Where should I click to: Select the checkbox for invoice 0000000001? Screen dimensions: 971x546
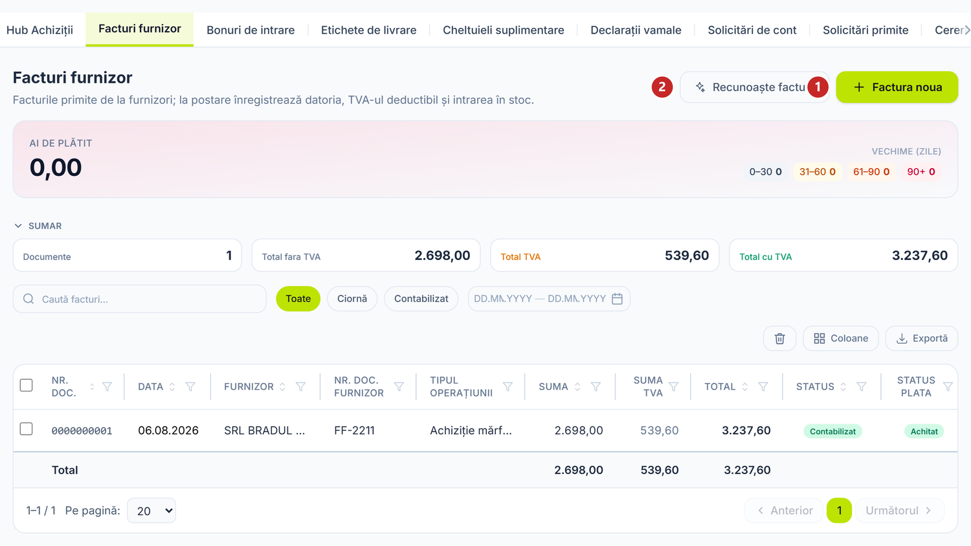point(27,429)
